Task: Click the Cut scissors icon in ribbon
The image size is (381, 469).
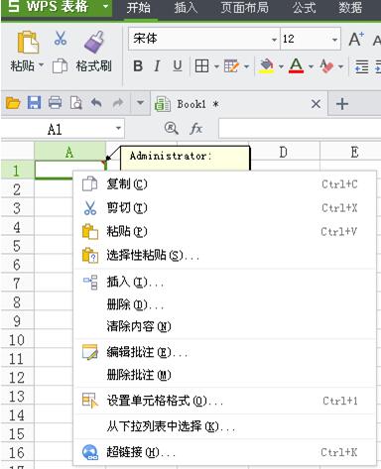Action: tap(61, 39)
